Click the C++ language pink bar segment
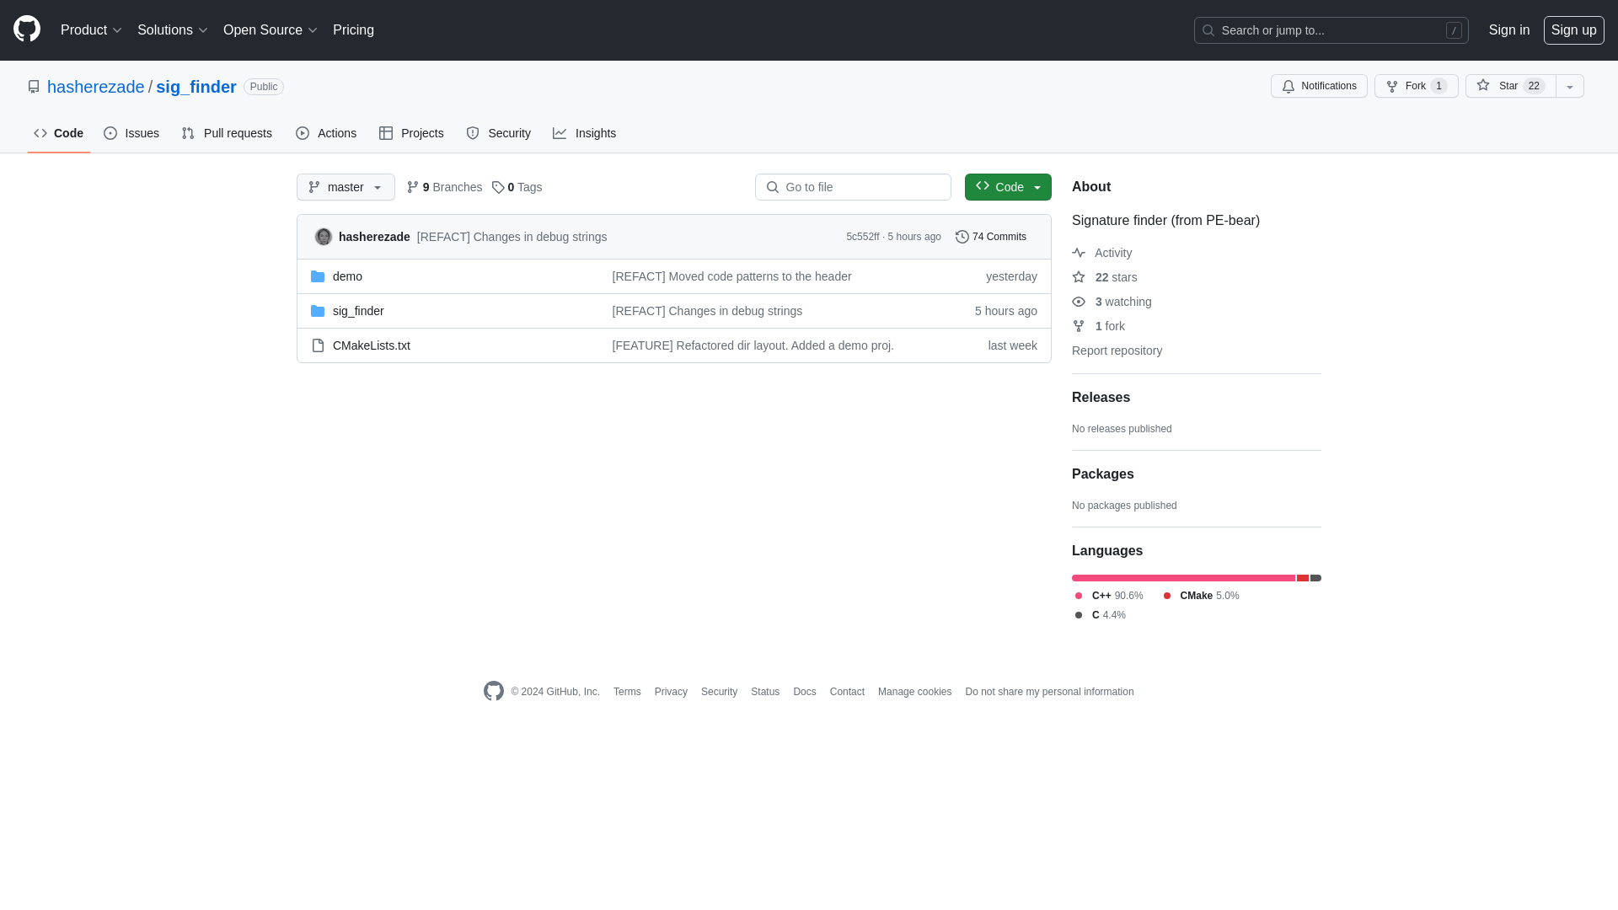This screenshot has height=910, width=1618. point(1183,578)
